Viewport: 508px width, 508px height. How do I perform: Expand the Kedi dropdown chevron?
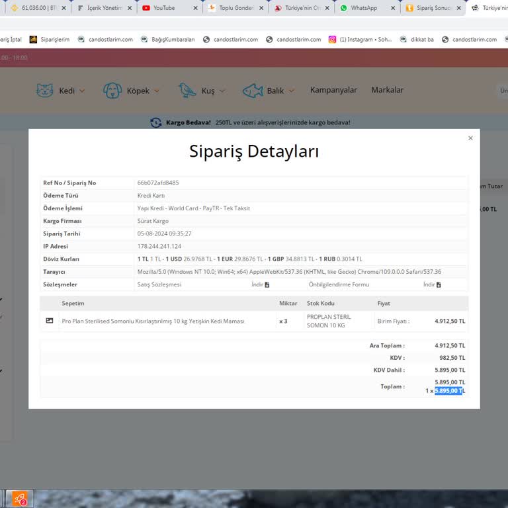[82, 91]
